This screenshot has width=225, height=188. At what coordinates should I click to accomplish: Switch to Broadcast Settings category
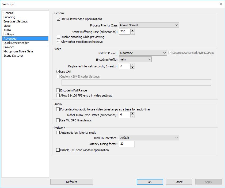point(16,21)
